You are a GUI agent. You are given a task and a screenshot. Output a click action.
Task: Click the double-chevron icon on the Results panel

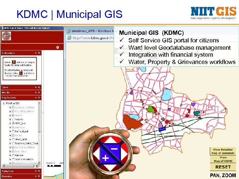click(39, 92)
